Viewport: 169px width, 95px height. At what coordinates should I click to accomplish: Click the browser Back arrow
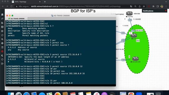click(3, 6)
